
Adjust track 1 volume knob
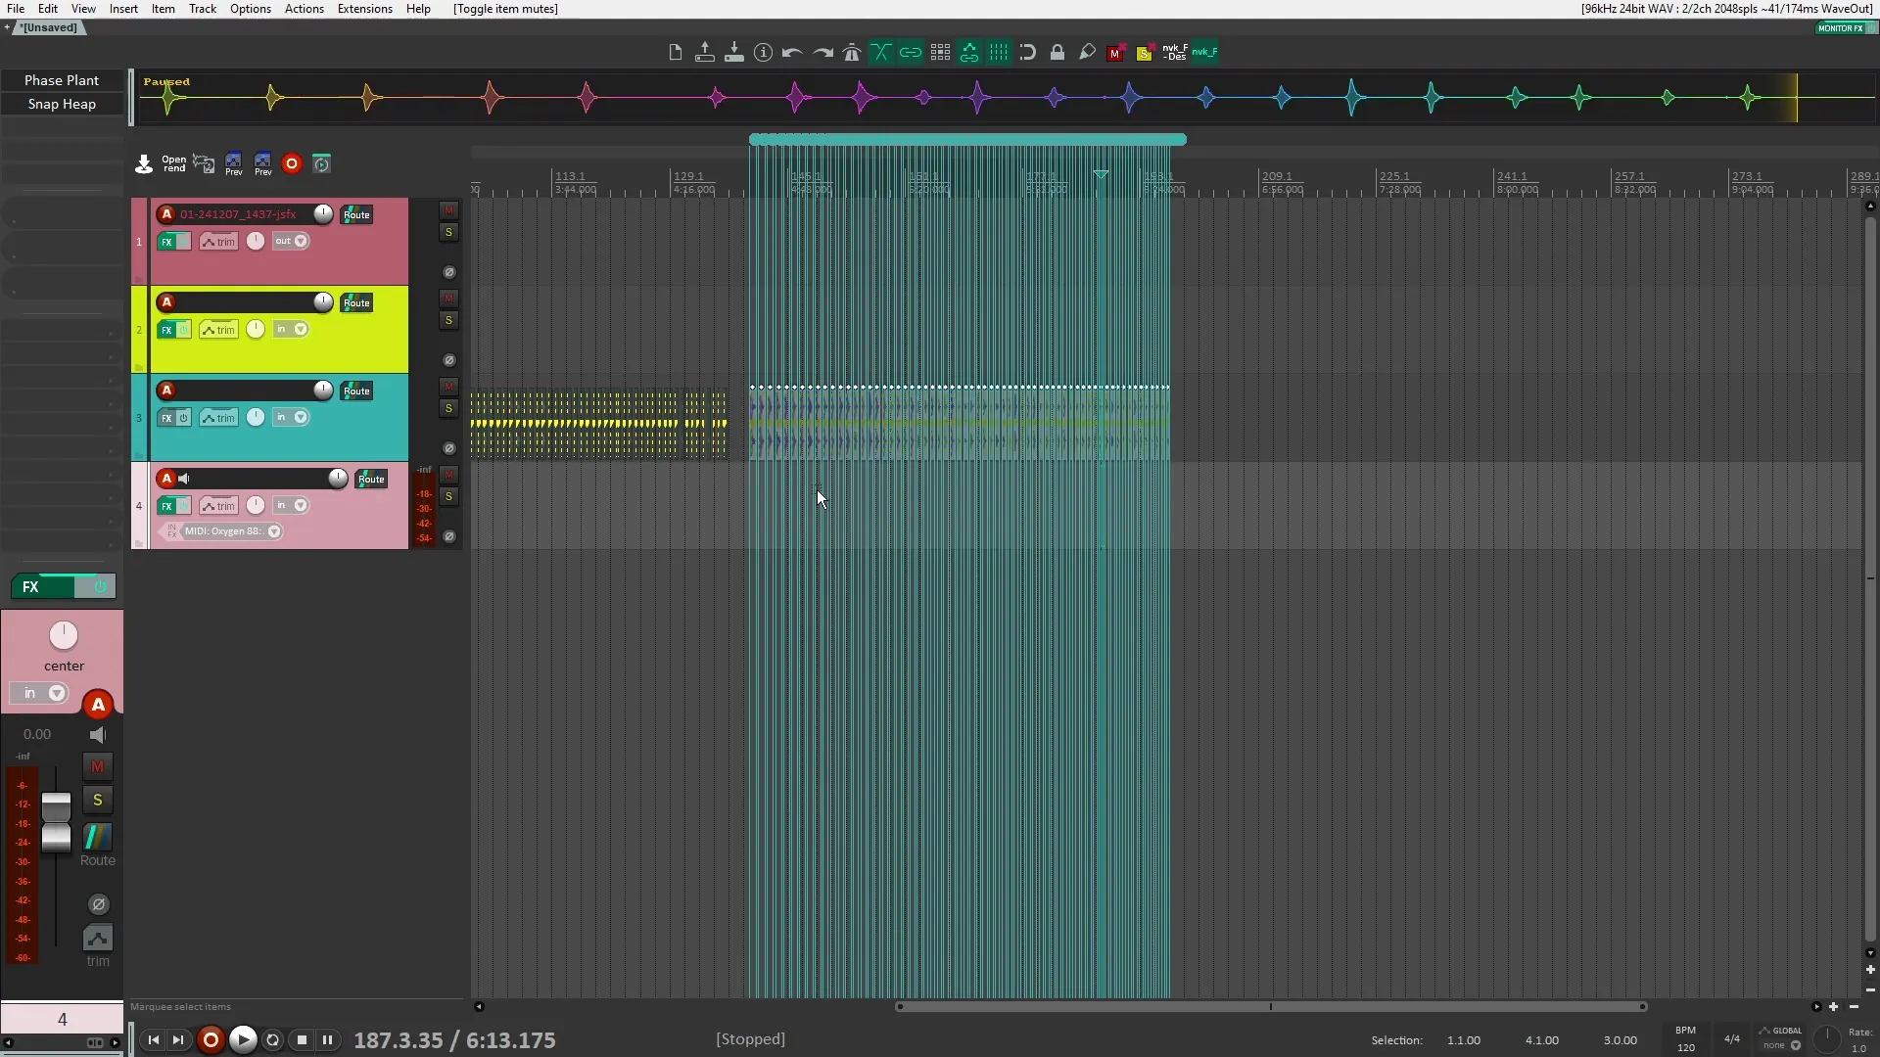[x=323, y=214]
